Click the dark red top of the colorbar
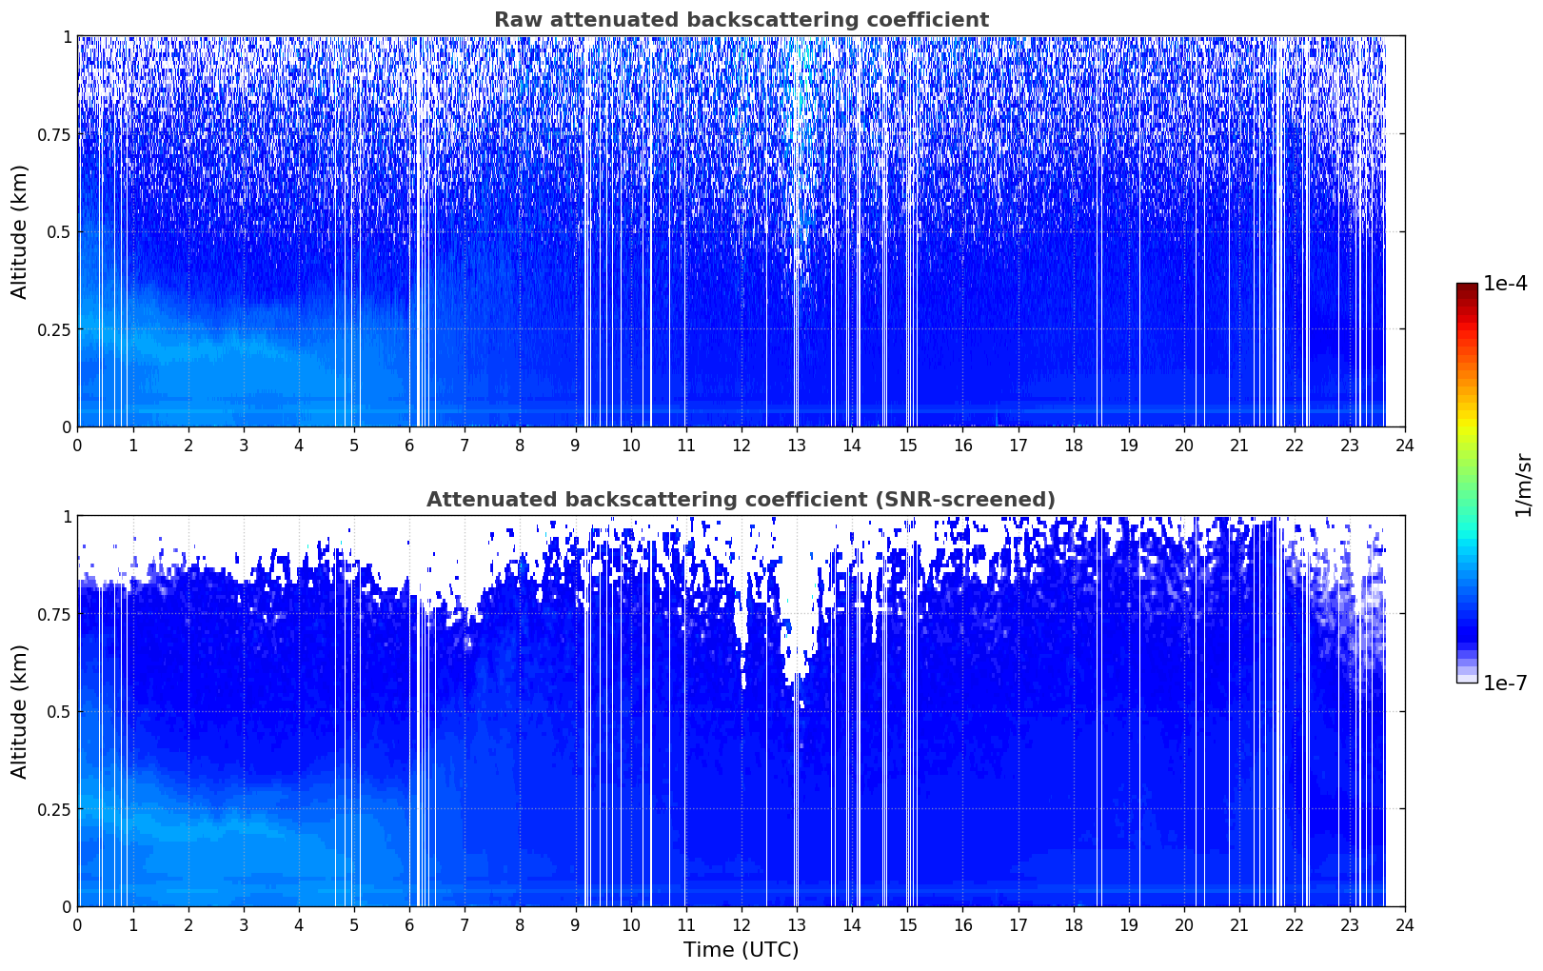Image resolution: width=1543 pixels, height=971 pixels. 1466,287
